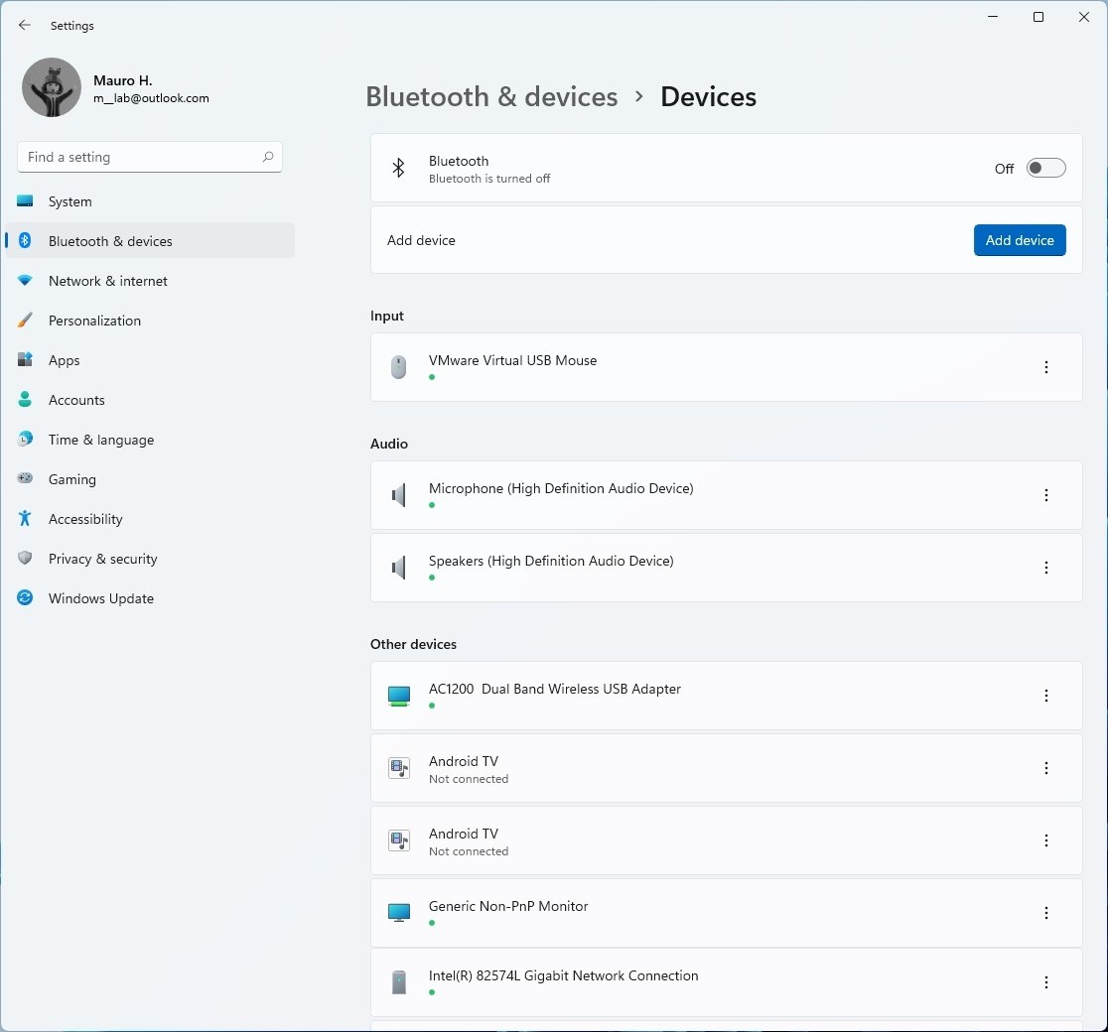Click the Mauro H. profile picture

[x=52, y=87]
